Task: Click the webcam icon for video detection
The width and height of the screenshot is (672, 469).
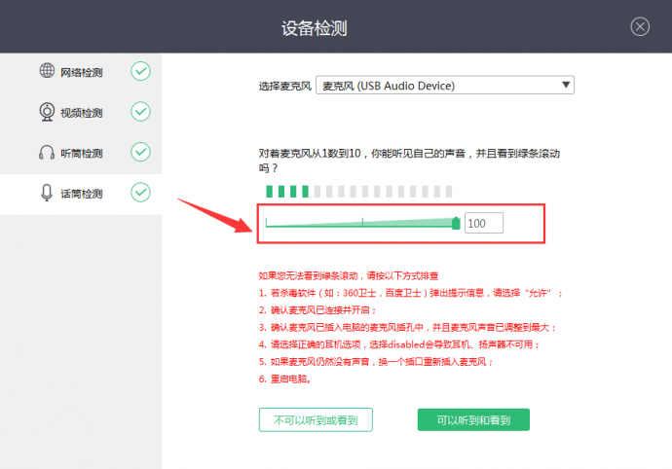Action: 47,111
